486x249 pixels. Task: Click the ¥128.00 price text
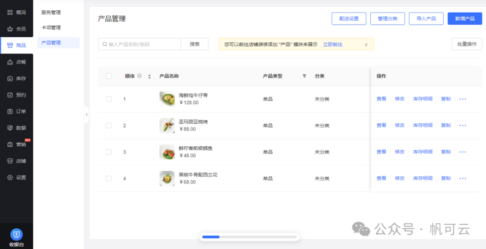(x=189, y=103)
